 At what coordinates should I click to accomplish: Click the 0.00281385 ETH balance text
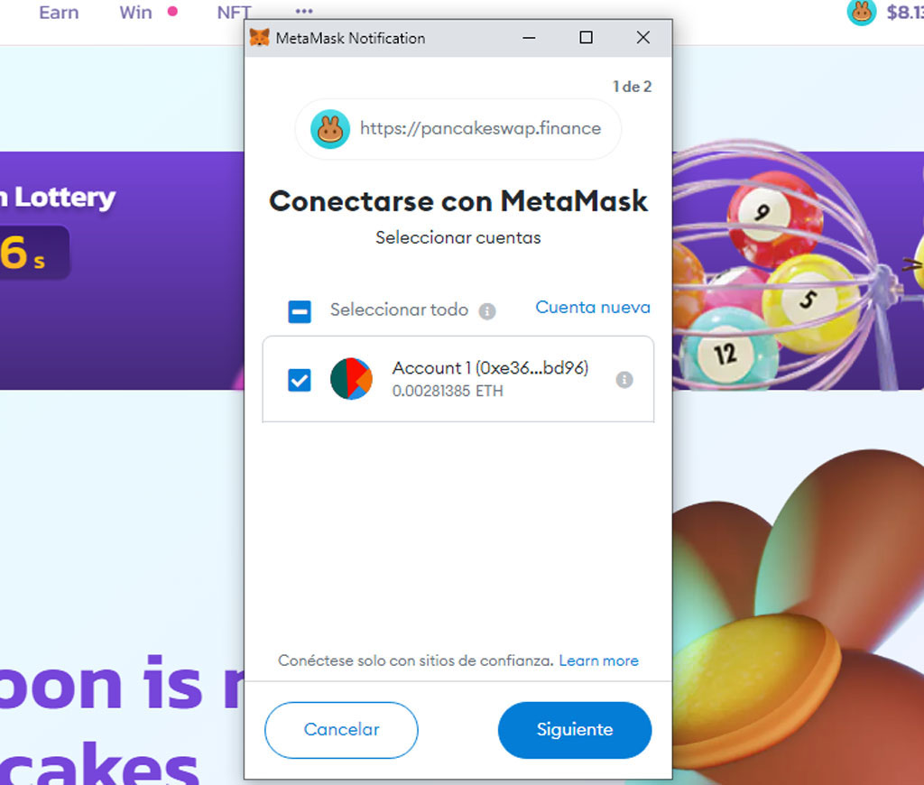[x=448, y=391]
